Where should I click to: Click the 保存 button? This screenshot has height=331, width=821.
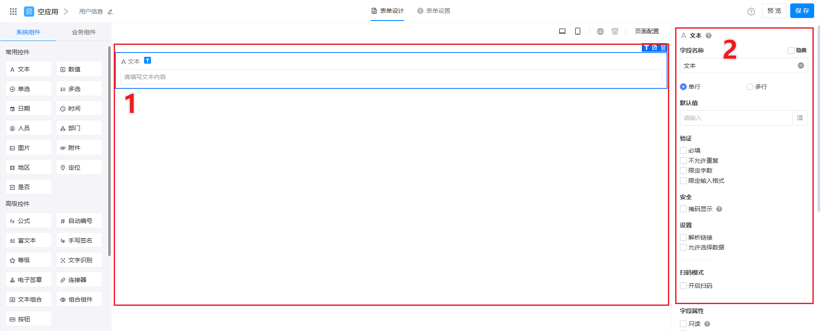click(802, 11)
